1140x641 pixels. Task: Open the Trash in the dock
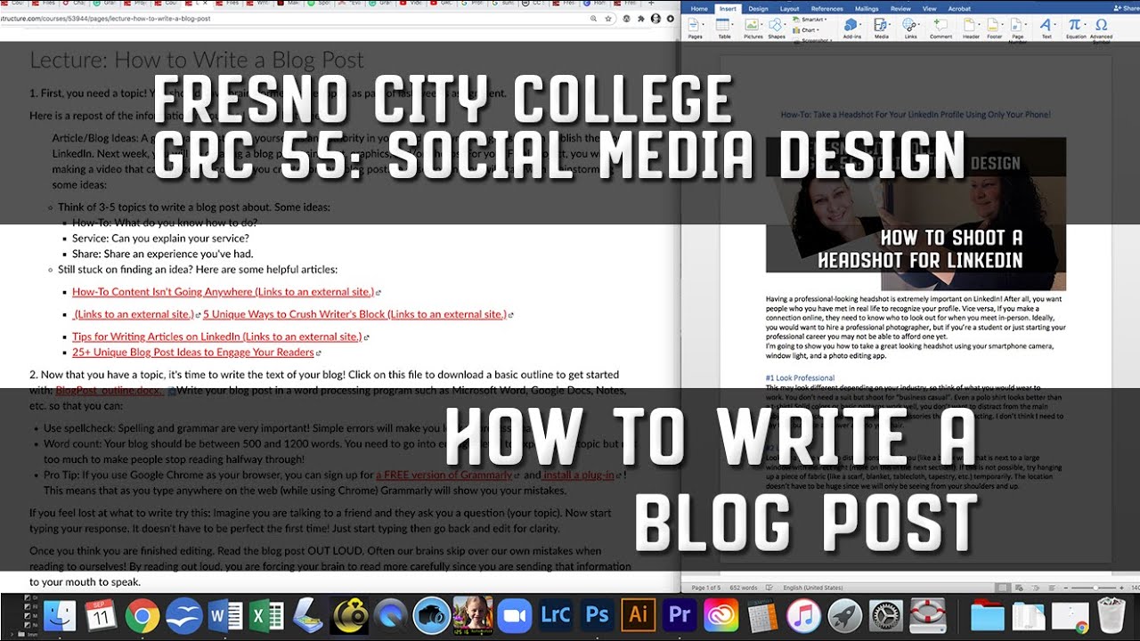pos(1111,616)
